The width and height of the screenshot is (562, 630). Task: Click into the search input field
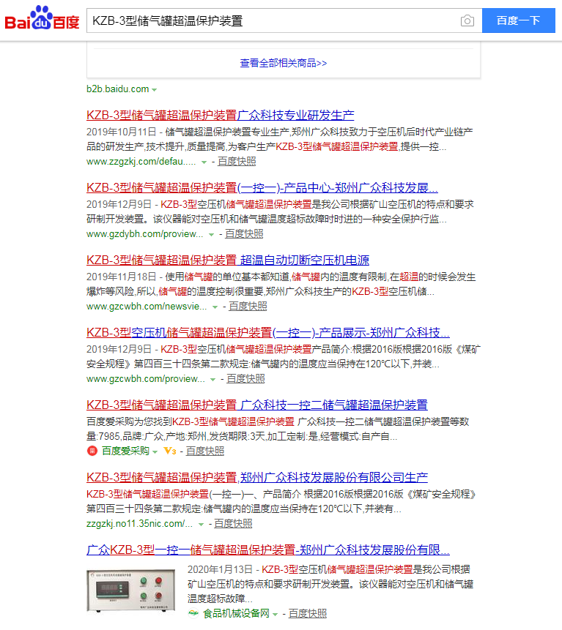pyautogui.click(x=271, y=20)
